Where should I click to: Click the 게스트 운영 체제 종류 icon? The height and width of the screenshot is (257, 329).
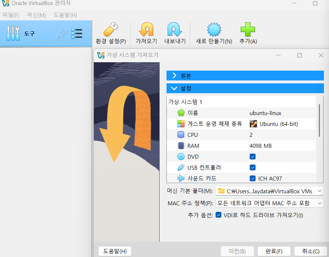pyautogui.click(x=181, y=124)
